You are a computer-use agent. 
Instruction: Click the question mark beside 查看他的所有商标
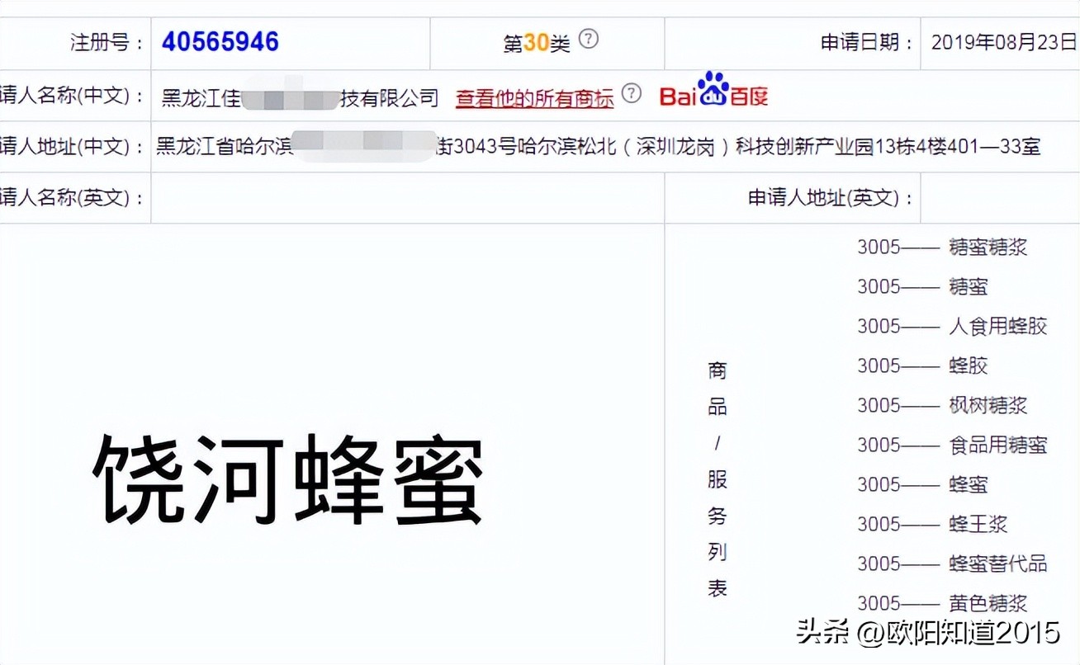pyautogui.click(x=632, y=93)
